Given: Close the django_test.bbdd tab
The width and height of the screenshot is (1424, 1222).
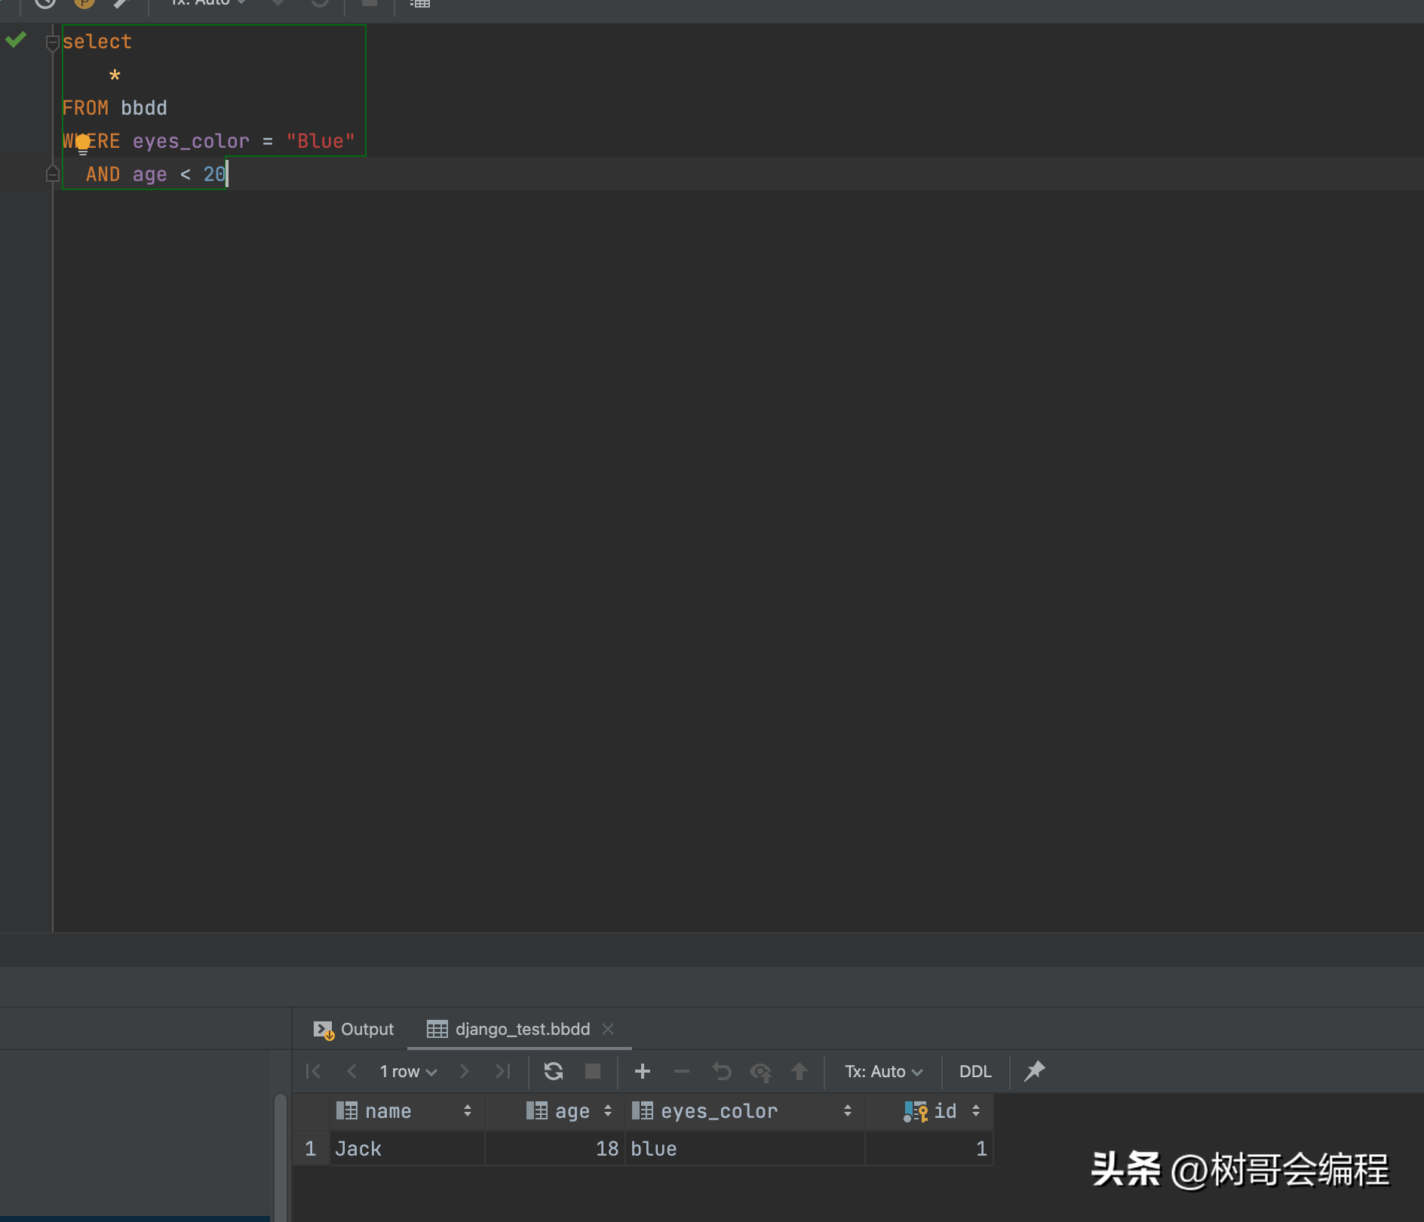Looking at the screenshot, I should 608,1029.
